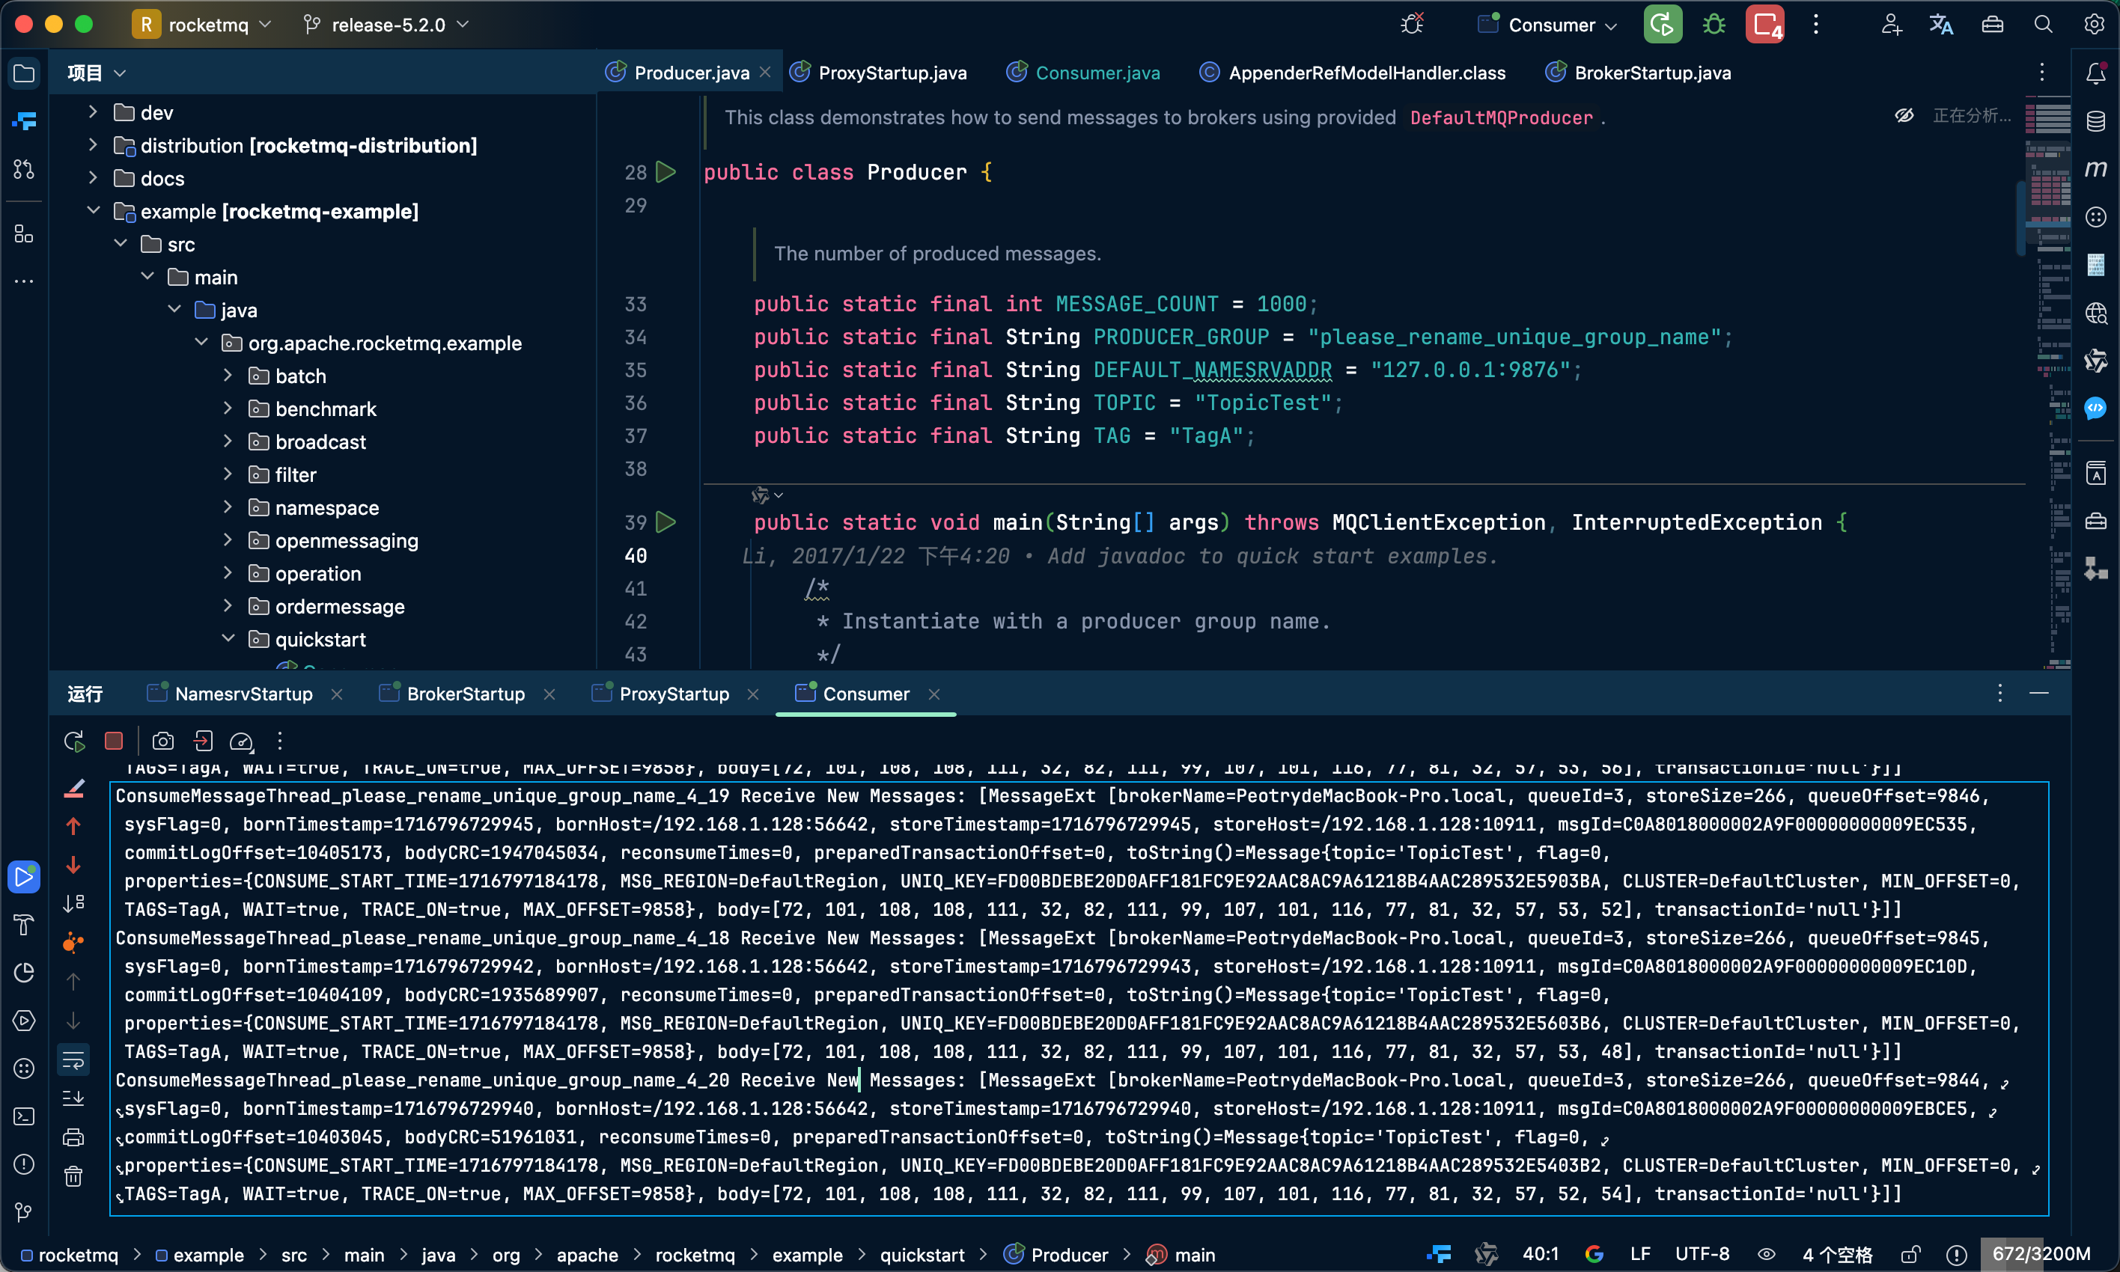This screenshot has width=2120, height=1272.
Task: Switch to the BrokerStartup.java editor tab
Action: coord(1638,73)
